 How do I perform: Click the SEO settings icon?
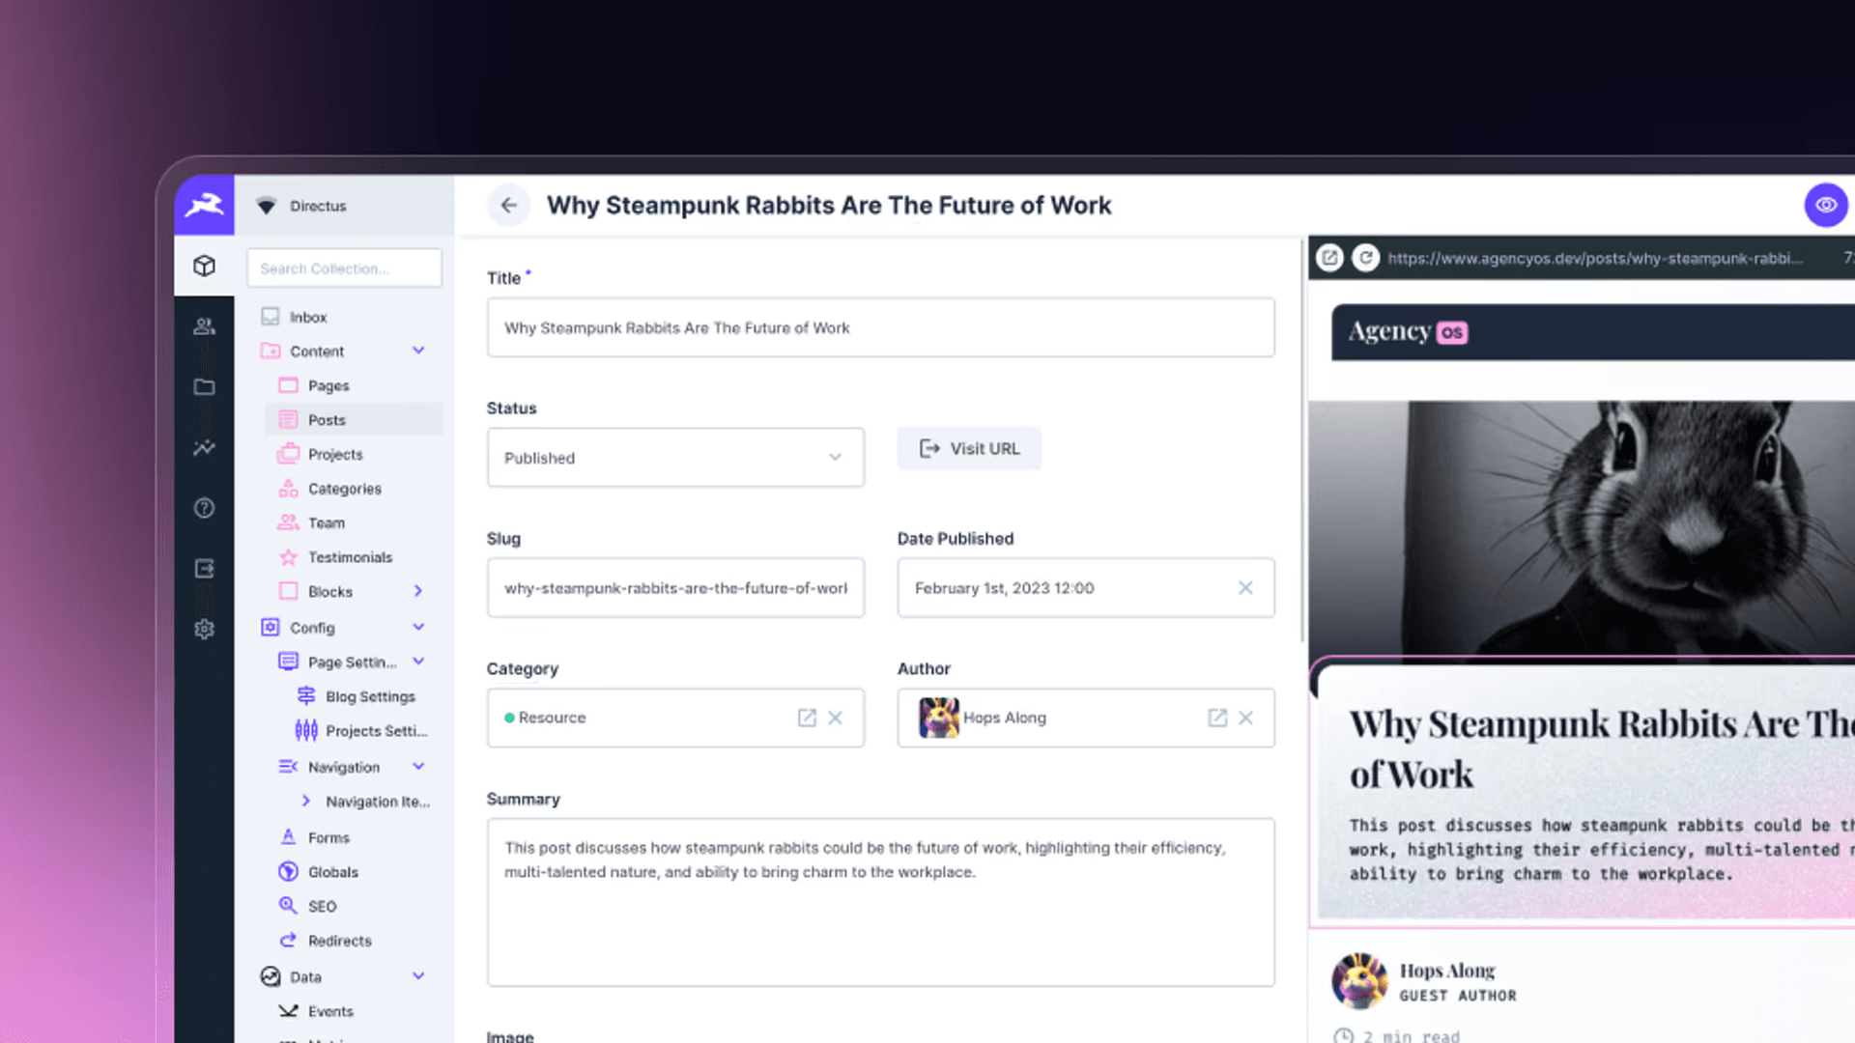tap(287, 906)
